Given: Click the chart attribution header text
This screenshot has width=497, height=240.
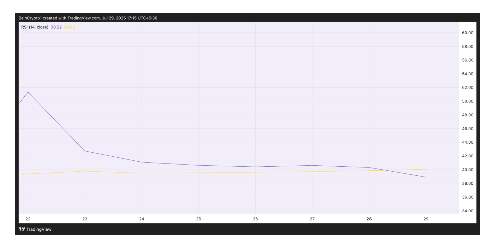Looking at the screenshot, I should pos(88,18).
